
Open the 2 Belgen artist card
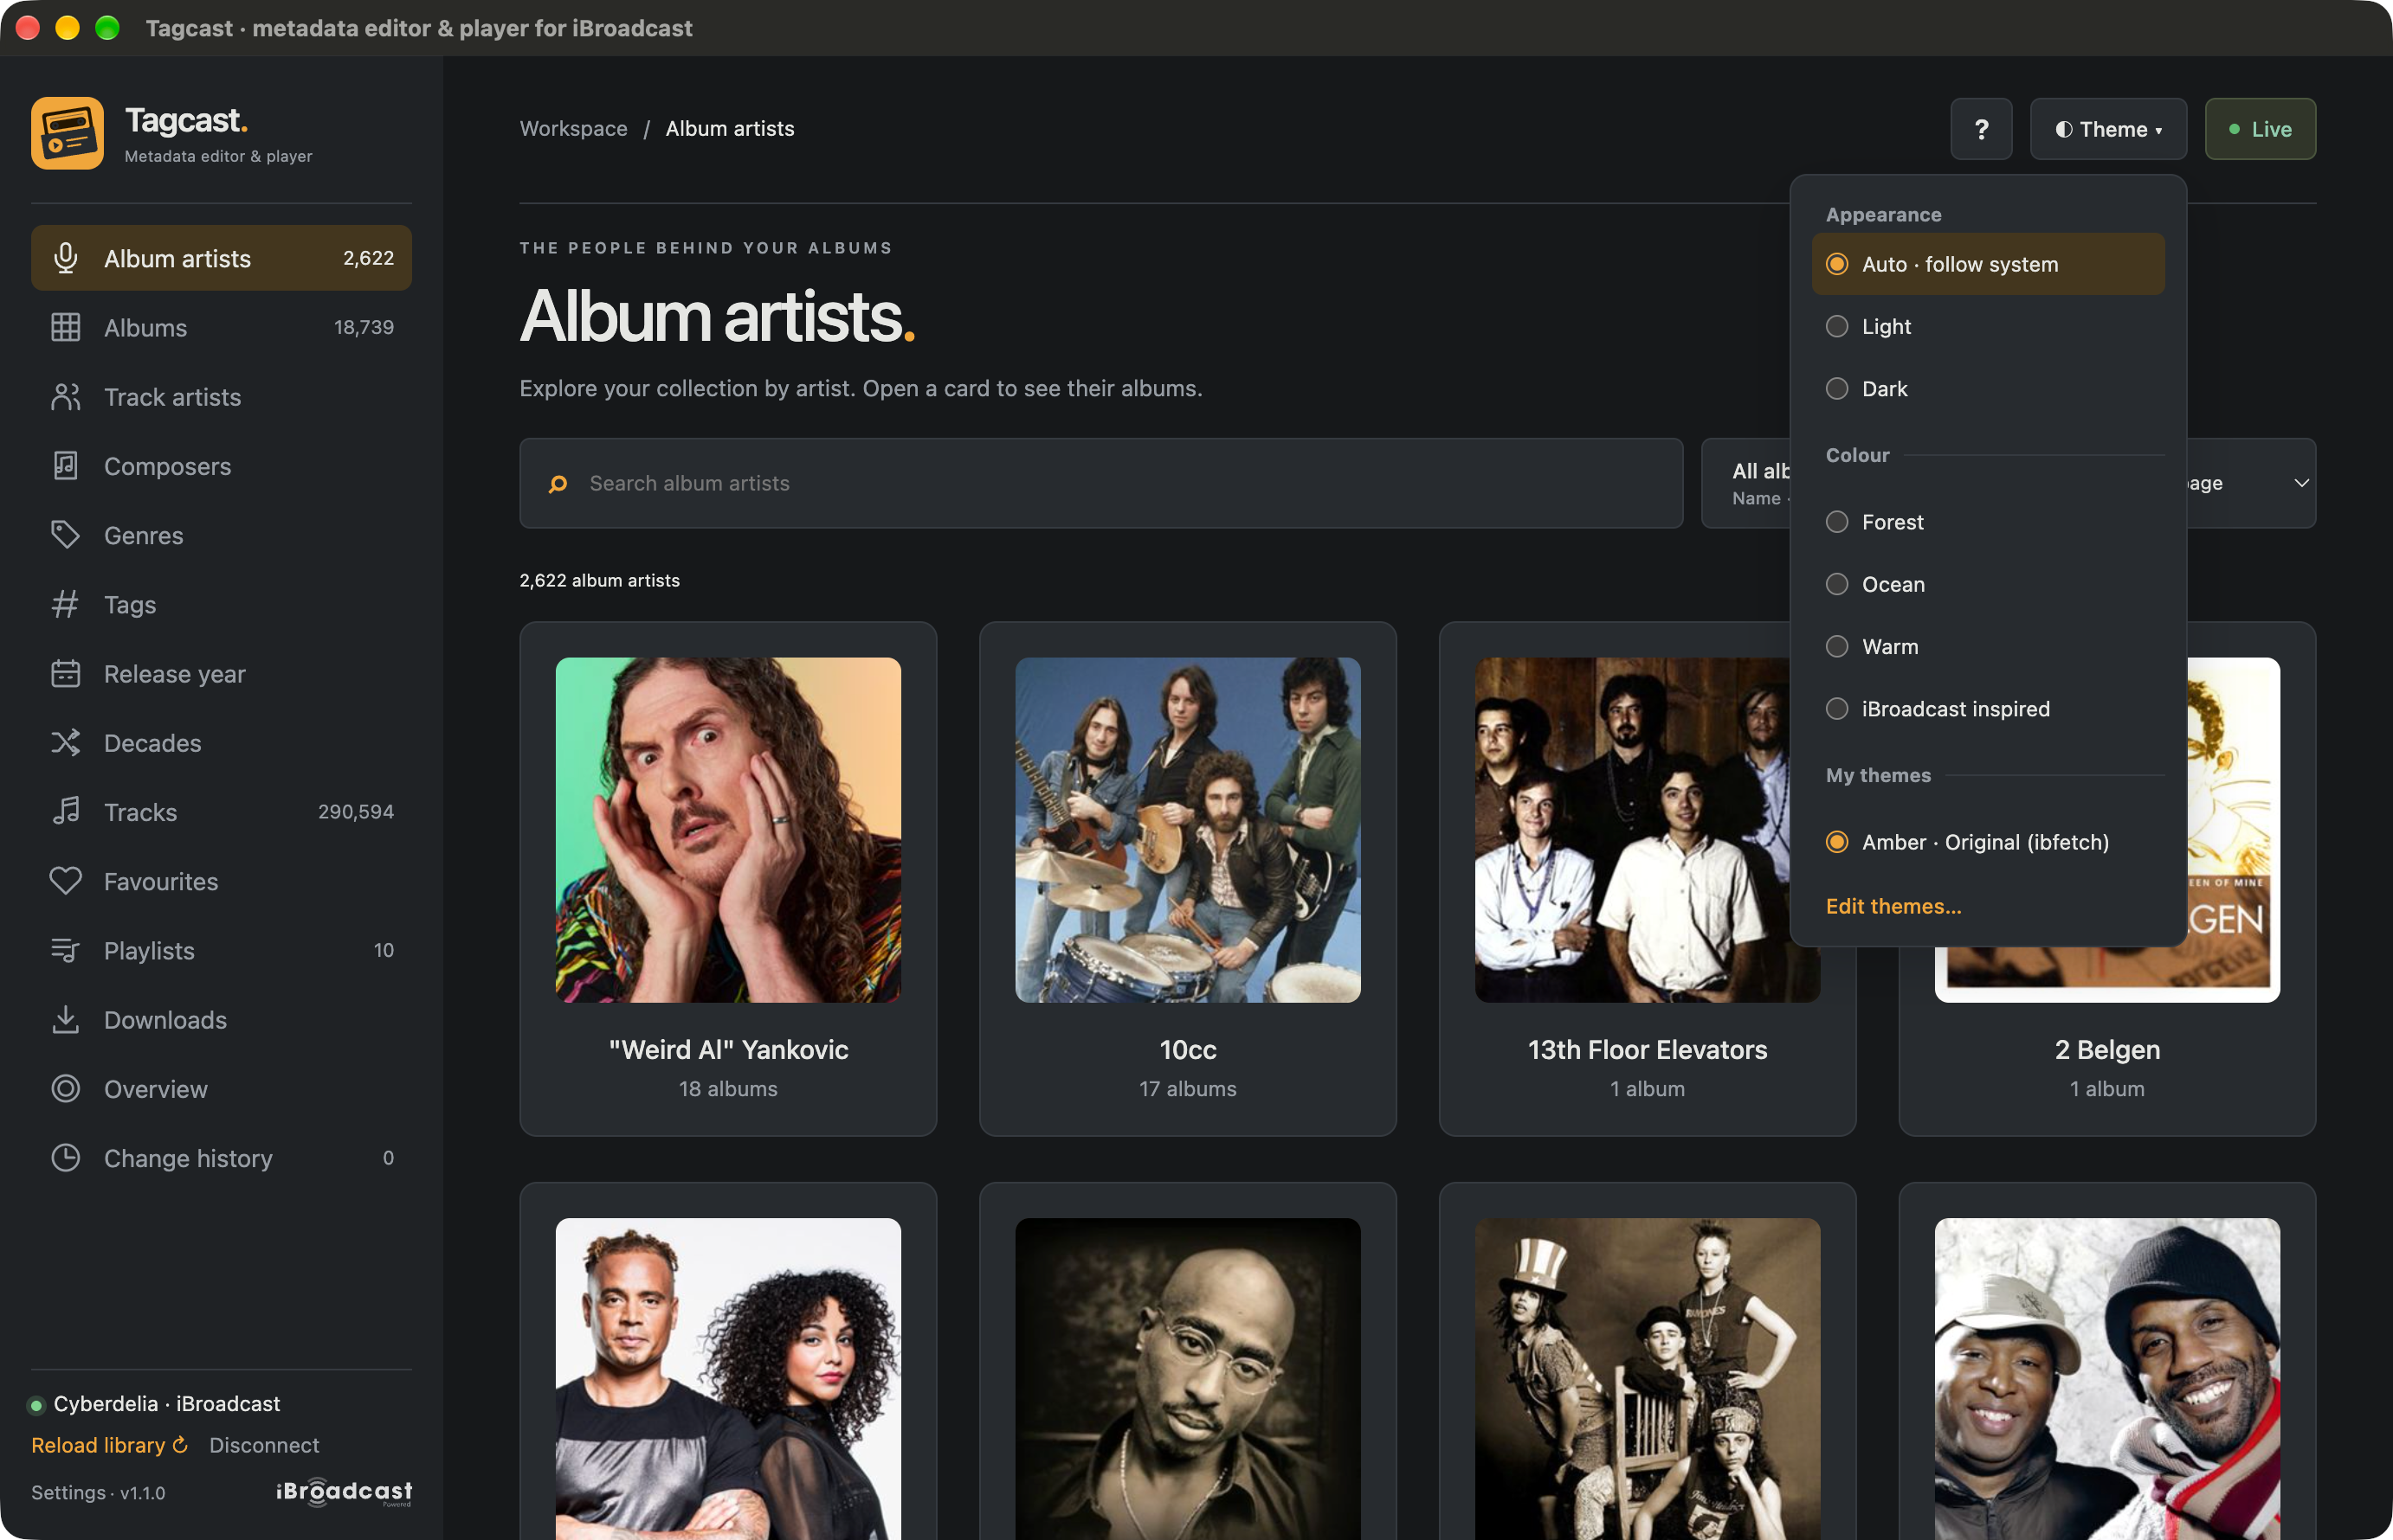pyautogui.click(x=2107, y=879)
